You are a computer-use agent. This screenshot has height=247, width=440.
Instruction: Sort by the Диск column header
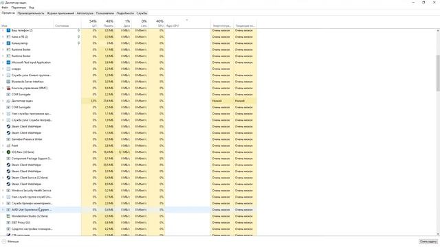point(123,23)
